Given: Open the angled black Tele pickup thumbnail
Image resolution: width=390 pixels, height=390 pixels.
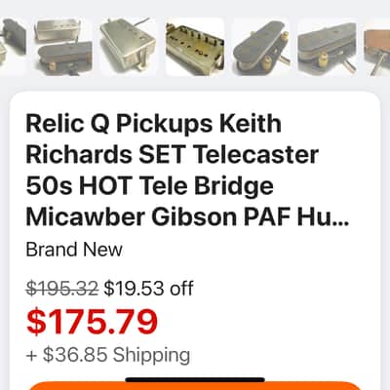Looking at the screenshot, I should [261, 47].
